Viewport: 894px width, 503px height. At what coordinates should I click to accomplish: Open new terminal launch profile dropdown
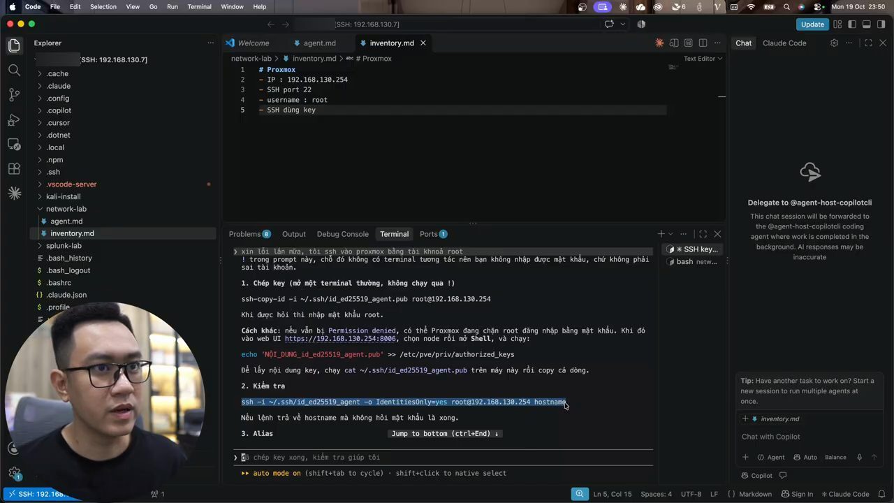click(670, 234)
